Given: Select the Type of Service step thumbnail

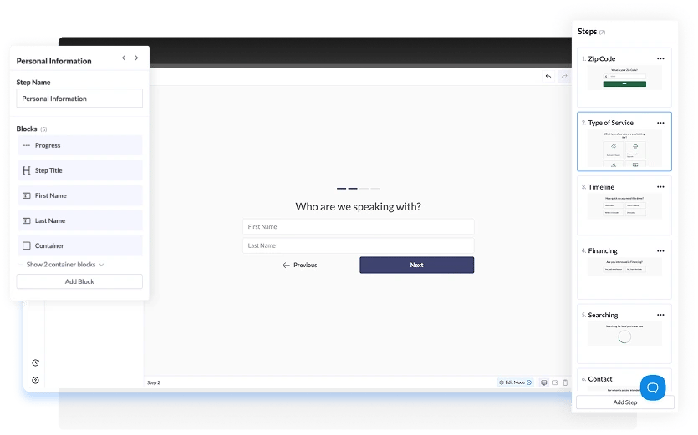Looking at the screenshot, I should pyautogui.click(x=624, y=148).
